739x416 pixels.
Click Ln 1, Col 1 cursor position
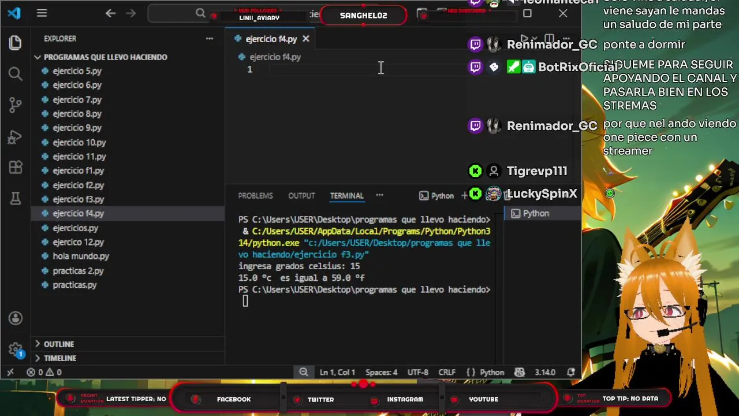point(337,372)
